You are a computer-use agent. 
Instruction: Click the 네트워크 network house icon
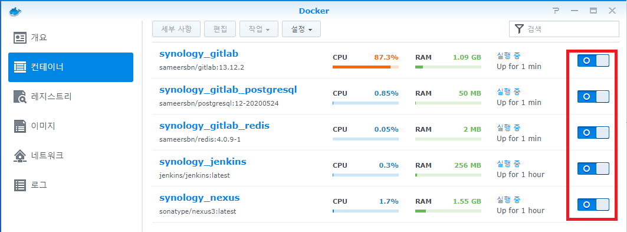19,156
